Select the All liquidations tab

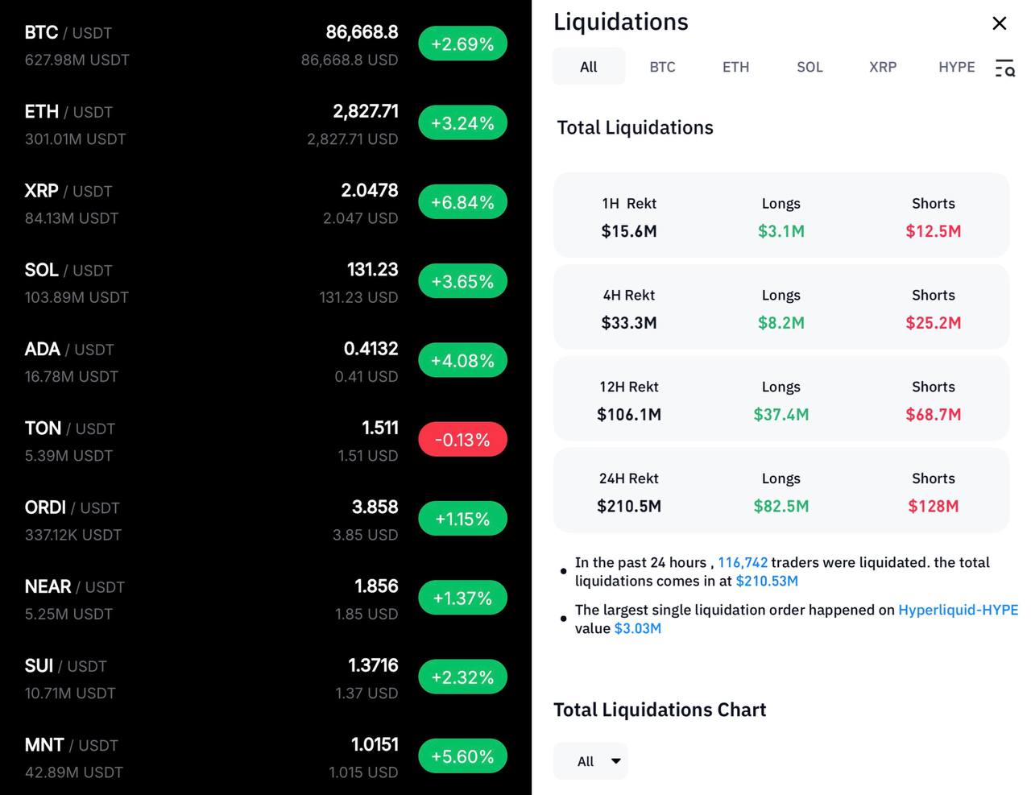[589, 67]
